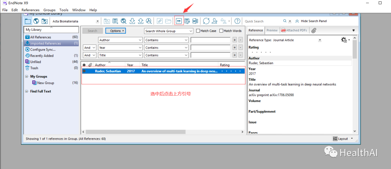The image size is (391, 169).
Task: Click Open File folder icon
Action: (x=168, y=21)
